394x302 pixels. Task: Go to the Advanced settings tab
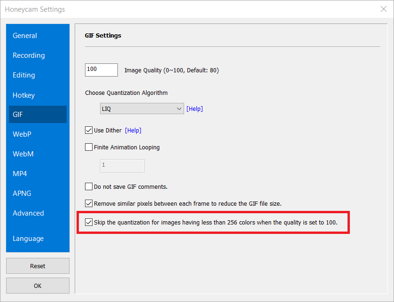(28, 213)
